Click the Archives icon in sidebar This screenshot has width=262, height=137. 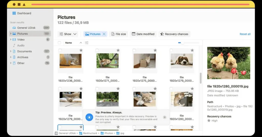(14, 57)
